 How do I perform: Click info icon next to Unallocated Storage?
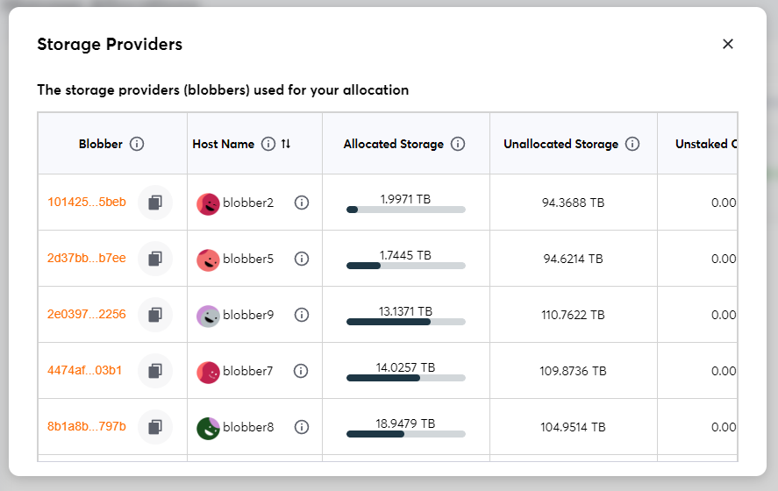pyautogui.click(x=632, y=144)
